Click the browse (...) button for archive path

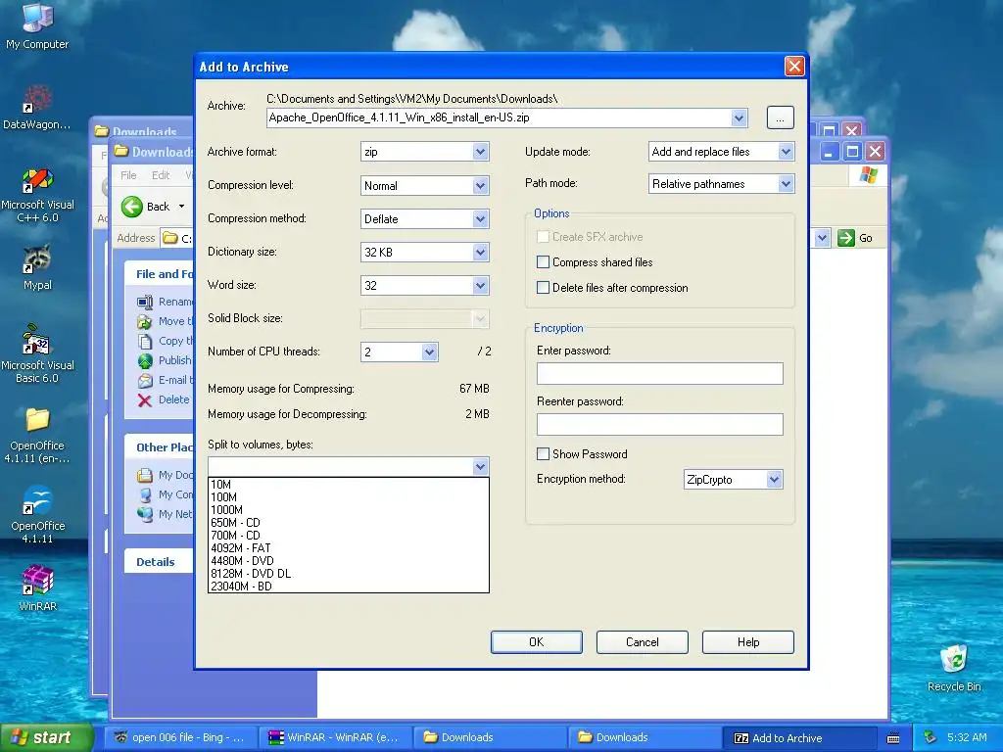780,117
